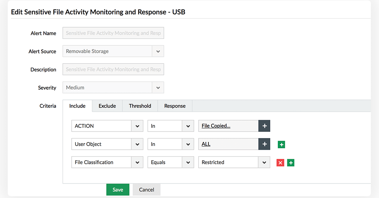This screenshot has height=198, width=379.
Task: Open the In operator for ACTION row
Action: [x=188, y=126]
